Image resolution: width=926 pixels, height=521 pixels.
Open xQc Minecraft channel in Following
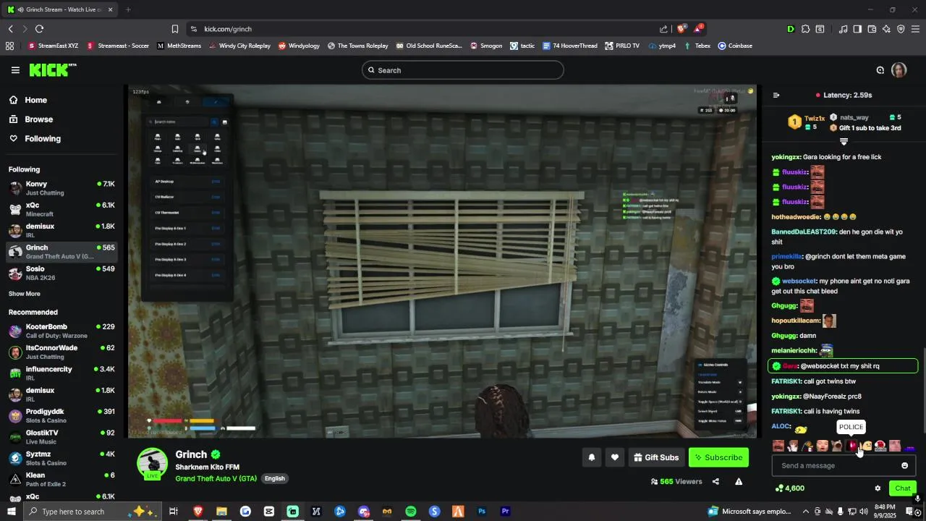(x=61, y=209)
